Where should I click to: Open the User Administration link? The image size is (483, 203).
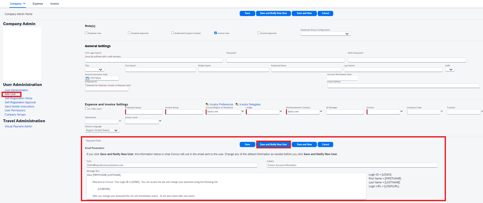[x=16, y=90]
